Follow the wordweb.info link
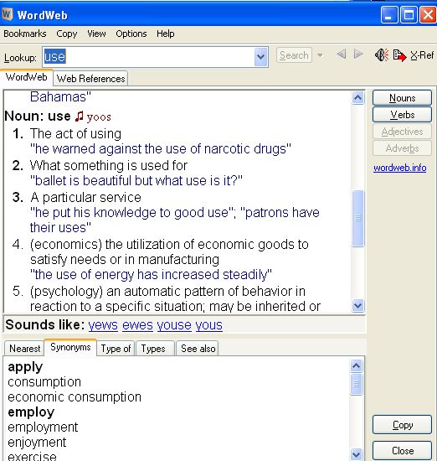Screen dimensions: 437x461 coord(399,168)
